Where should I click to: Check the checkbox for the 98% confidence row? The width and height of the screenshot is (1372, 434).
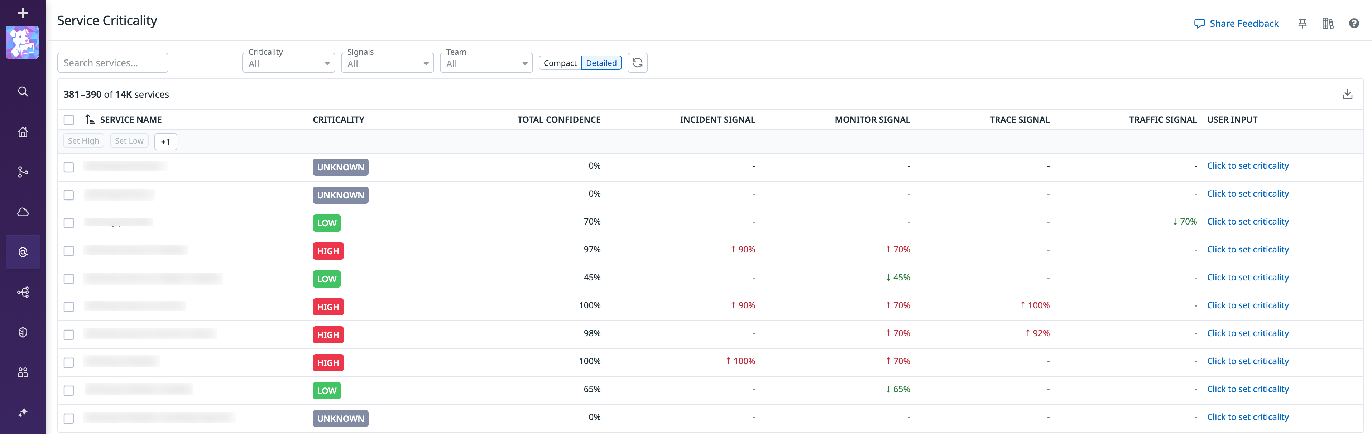point(69,335)
